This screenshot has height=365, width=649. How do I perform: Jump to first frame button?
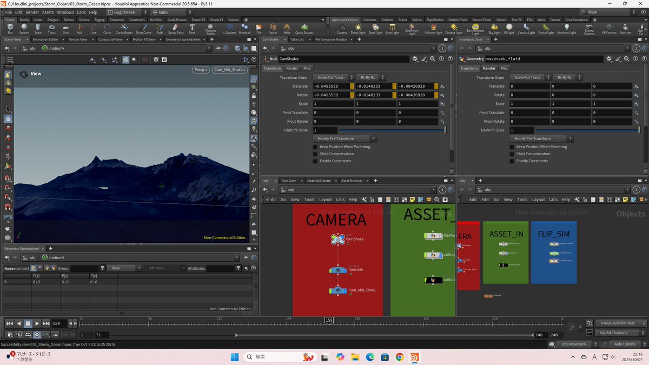pyautogui.click(x=9, y=323)
